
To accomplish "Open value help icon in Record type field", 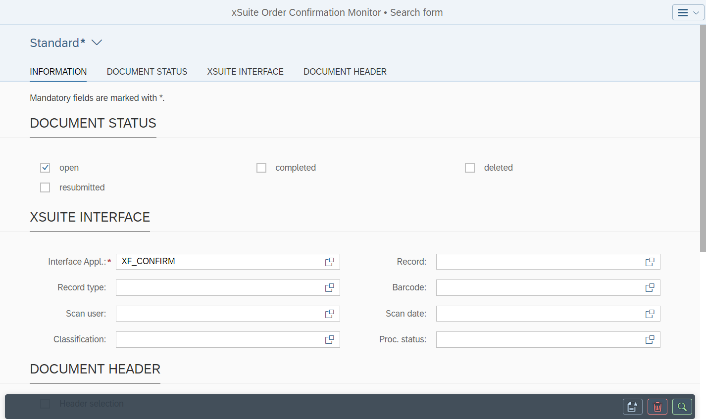I will tap(329, 288).
